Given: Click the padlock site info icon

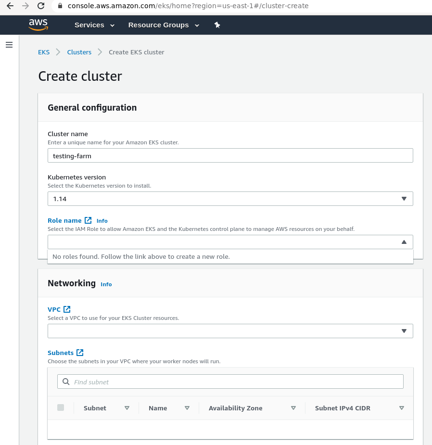Looking at the screenshot, I should point(60,6).
